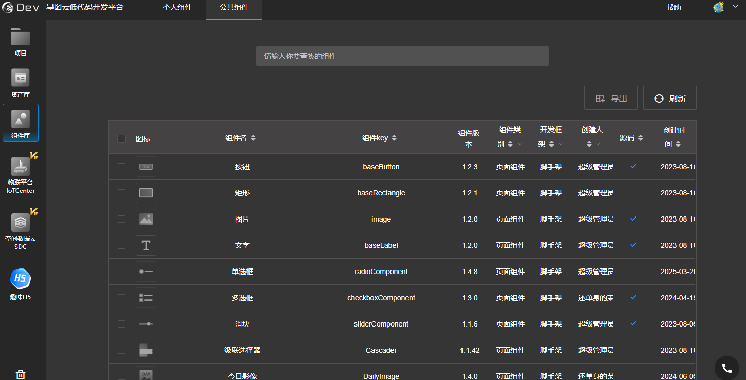746x380 pixels.
Task: Open the 帮助 menu item
Action: [x=674, y=7]
